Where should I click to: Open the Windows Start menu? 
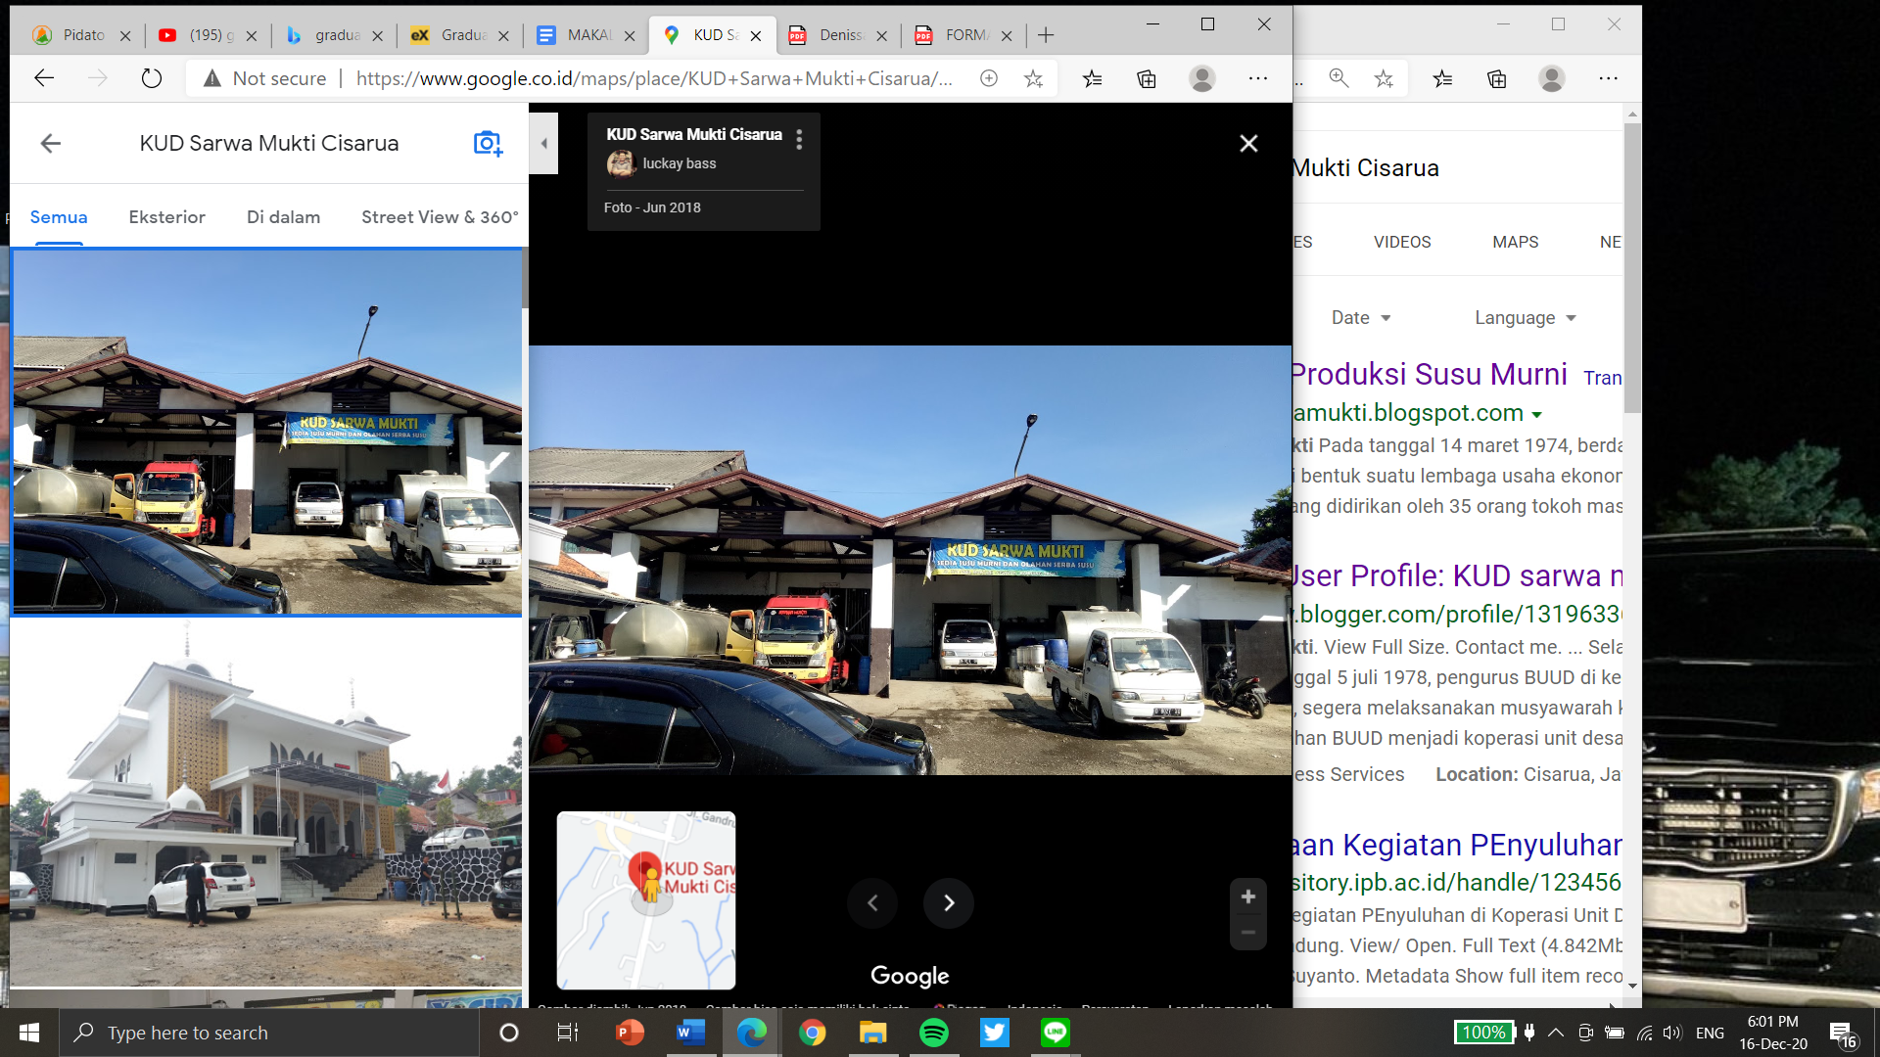click(29, 1033)
